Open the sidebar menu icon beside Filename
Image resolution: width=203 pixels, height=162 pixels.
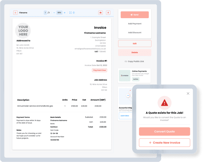16,13
